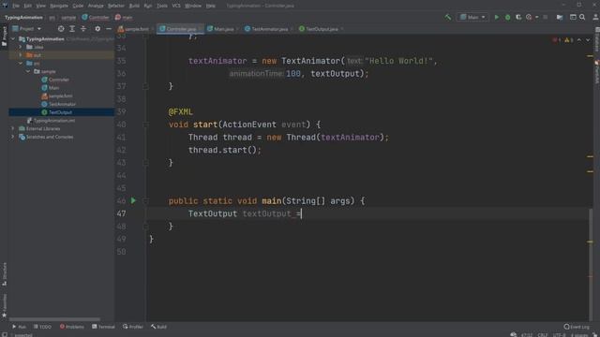
Task: Collapse the TypingAnimation root folder
Action: (x=12, y=39)
